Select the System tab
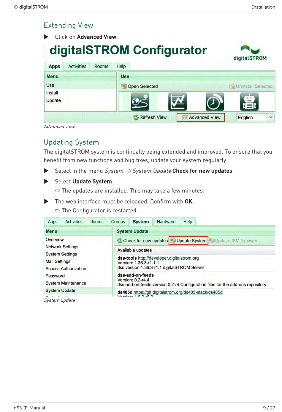 [x=141, y=222]
